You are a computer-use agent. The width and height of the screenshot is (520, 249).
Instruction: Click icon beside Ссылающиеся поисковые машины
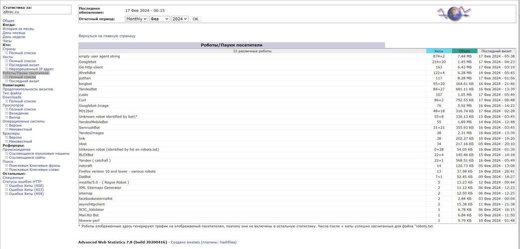[x=6, y=153]
